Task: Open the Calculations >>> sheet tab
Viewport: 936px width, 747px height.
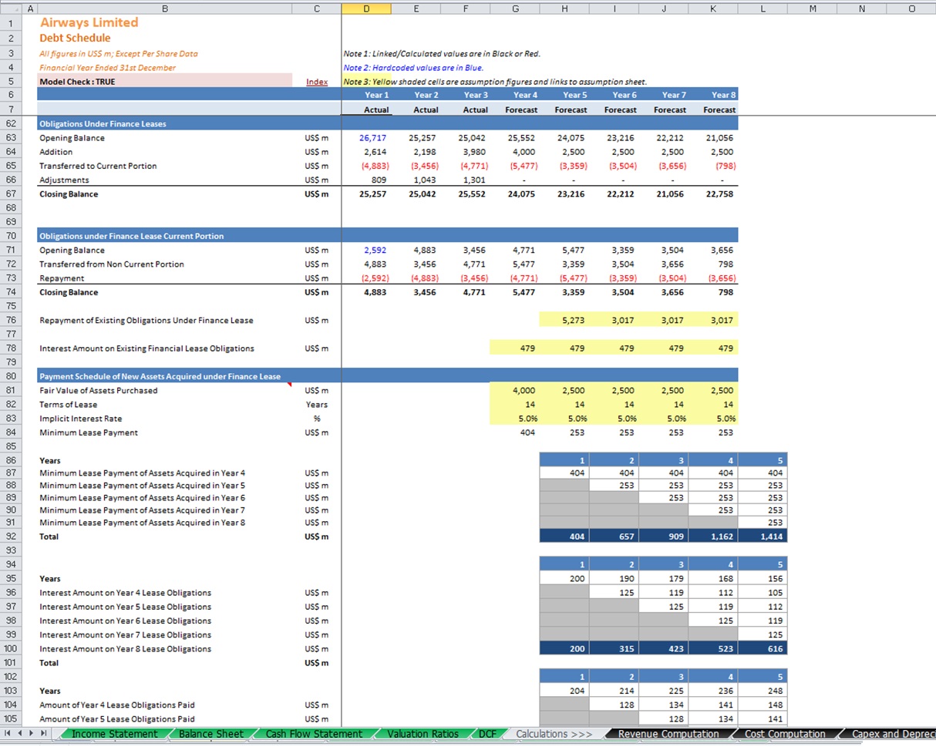Action: click(x=554, y=734)
